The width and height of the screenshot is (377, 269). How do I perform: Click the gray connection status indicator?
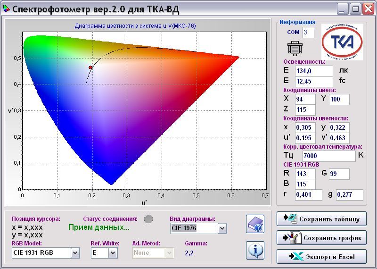pyautogui.click(x=148, y=219)
